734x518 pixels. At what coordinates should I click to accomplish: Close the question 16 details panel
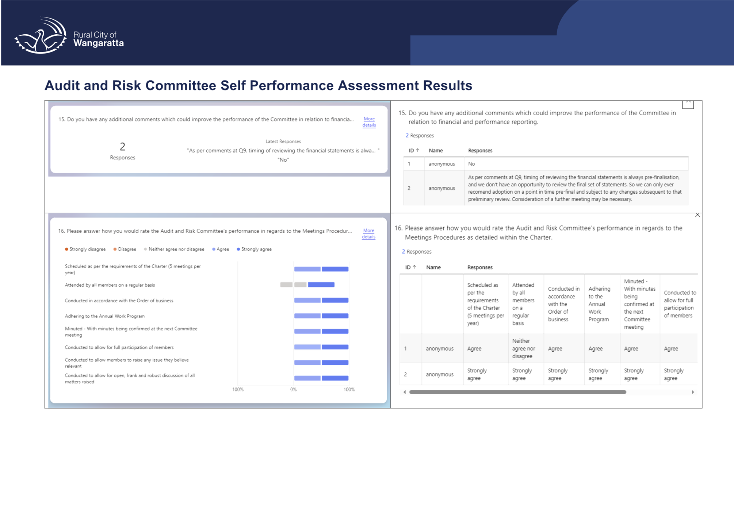(x=697, y=215)
